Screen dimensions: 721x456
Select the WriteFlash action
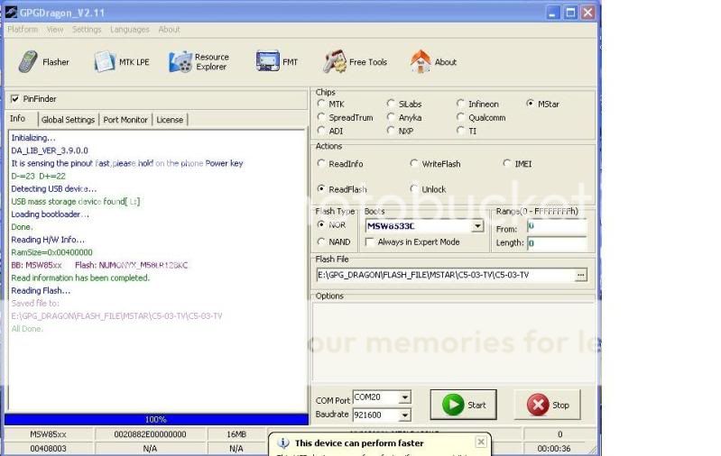coord(414,163)
